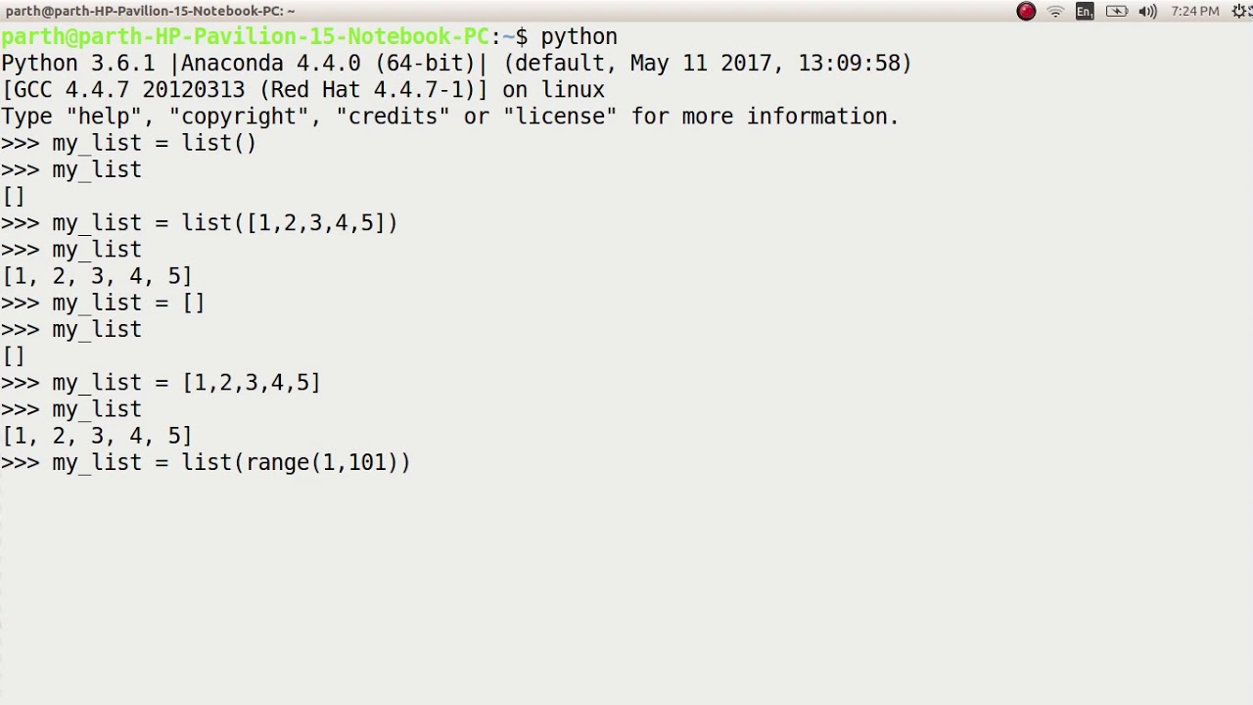Open the battery status indicator

[x=1116, y=12]
